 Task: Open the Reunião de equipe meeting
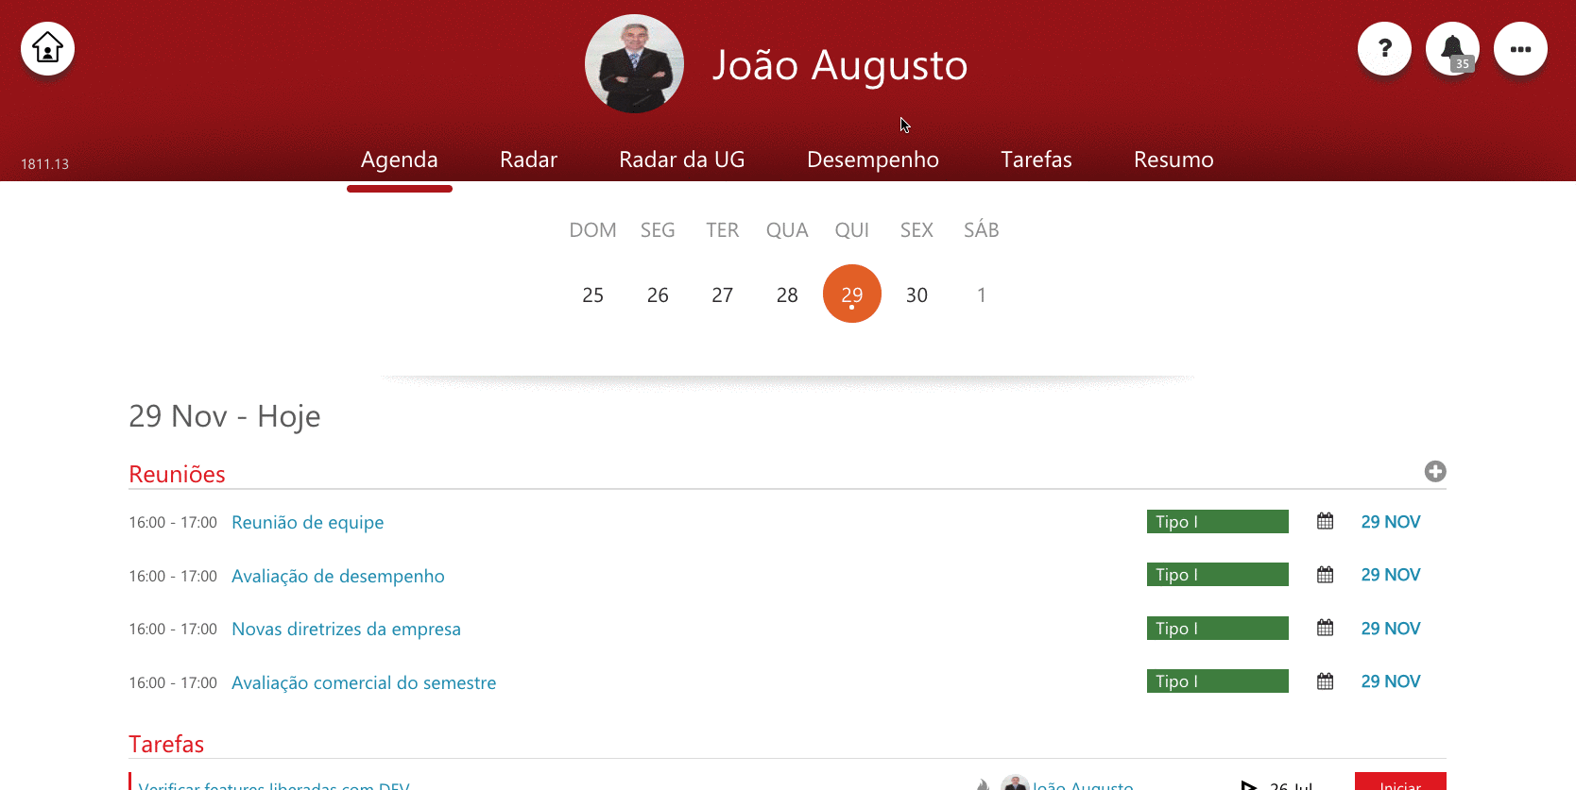308,522
